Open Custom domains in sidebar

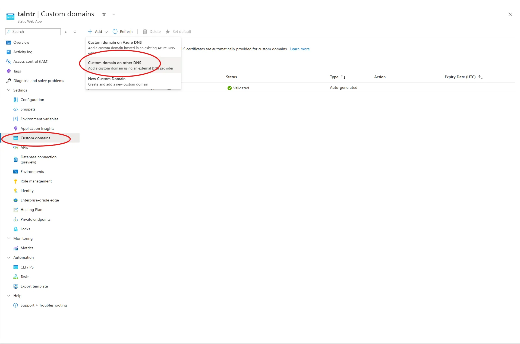tap(40, 138)
